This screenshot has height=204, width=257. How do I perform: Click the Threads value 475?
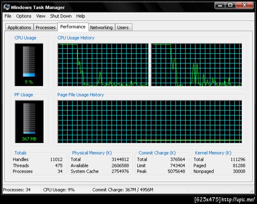(59, 165)
